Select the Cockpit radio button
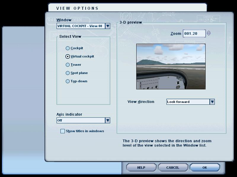 pyautogui.click(x=68, y=48)
